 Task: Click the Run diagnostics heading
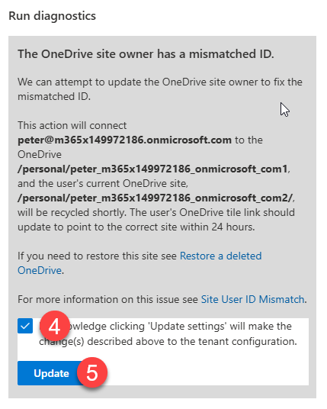click(x=52, y=16)
